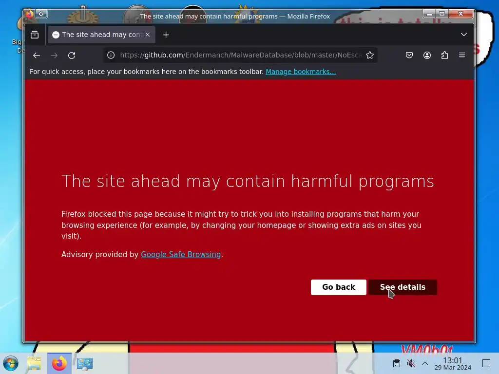The image size is (499, 374).
Task: Click the github.com address bar URL
Action: 241,55
